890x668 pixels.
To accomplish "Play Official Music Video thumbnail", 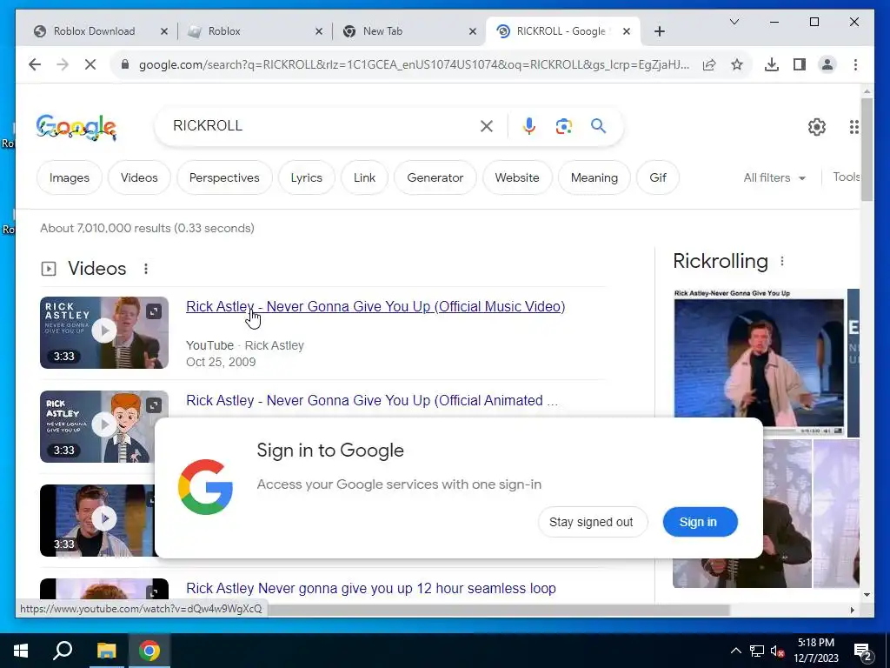I will click(x=104, y=332).
